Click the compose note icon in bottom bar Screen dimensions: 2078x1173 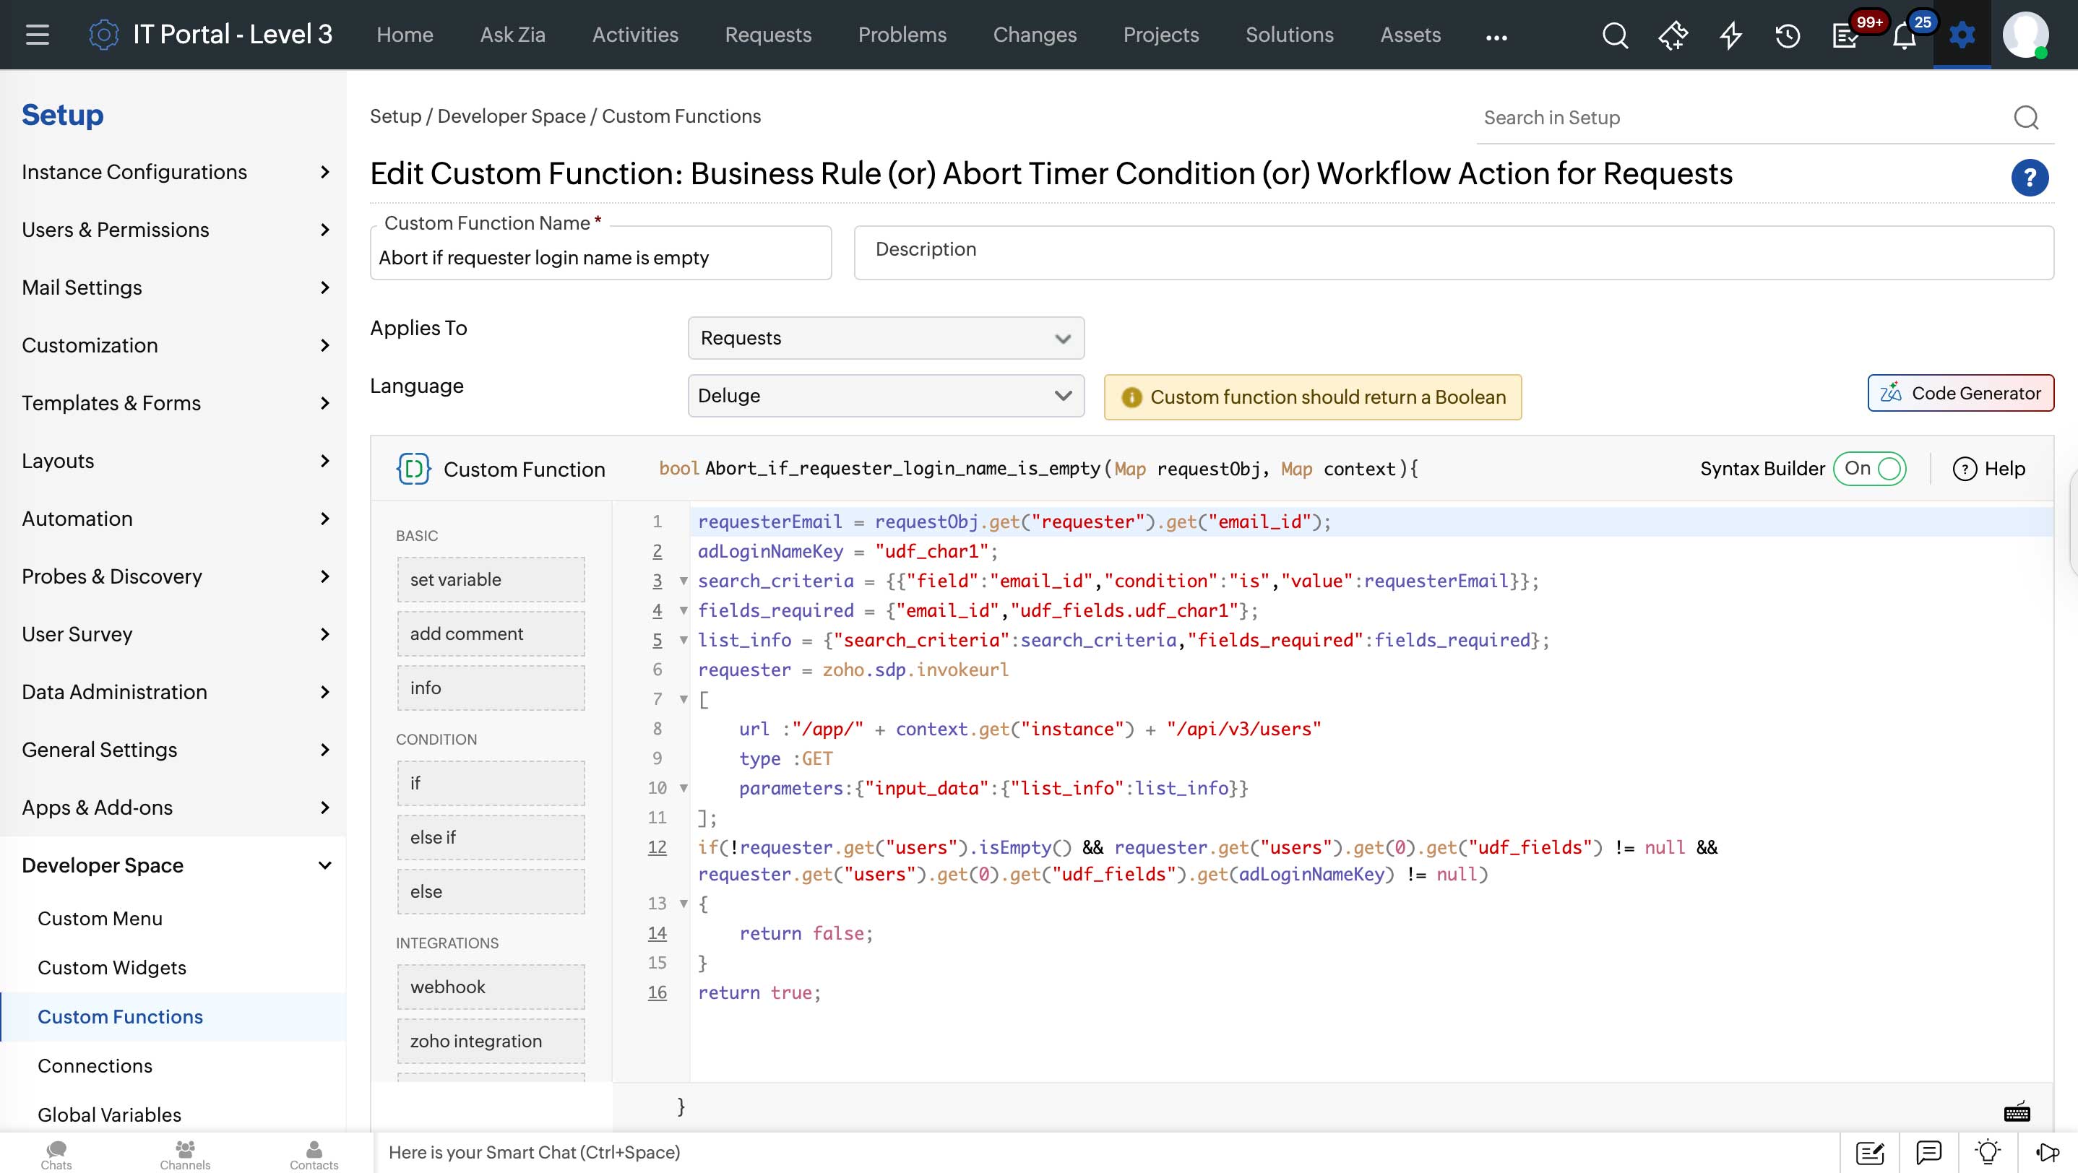point(1870,1153)
